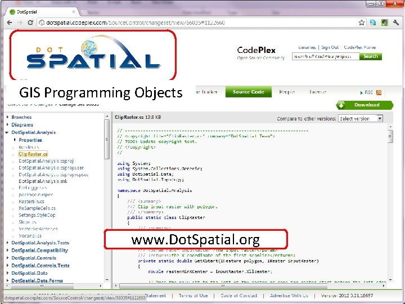Reload the page with refresh icon
This screenshot has width=405, height=304.
coord(30,23)
